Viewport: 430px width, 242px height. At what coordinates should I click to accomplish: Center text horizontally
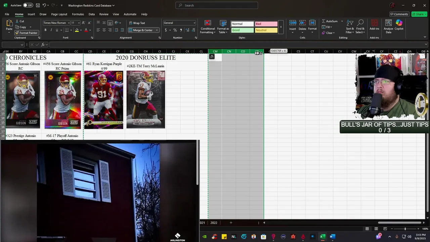[x=104, y=30]
